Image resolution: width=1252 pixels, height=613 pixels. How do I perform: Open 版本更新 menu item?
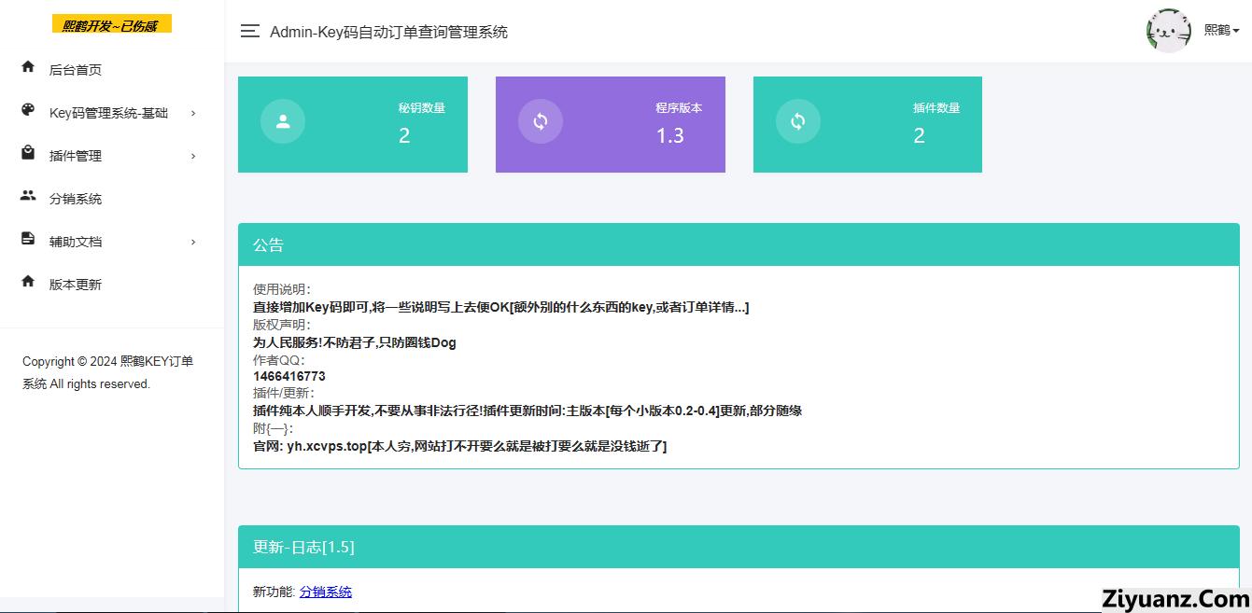pyautogui.click(x=76, y=285)
